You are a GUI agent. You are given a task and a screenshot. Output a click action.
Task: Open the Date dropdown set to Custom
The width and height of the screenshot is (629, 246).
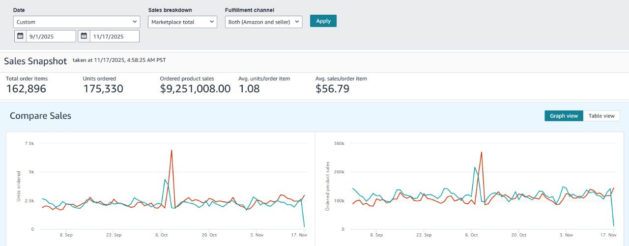[77, 22]
